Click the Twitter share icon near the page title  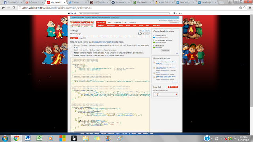click(x=143, y=31)
